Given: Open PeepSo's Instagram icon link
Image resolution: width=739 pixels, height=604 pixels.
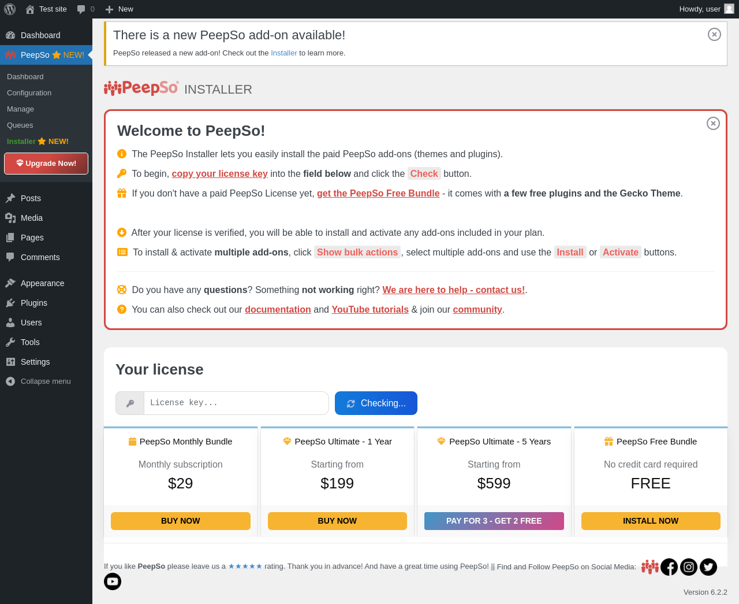Looking at the screenshot, I should pyautogui.click(x=689, y=567).
